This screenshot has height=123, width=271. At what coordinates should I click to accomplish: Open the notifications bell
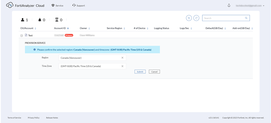click(x=229, y=5)
